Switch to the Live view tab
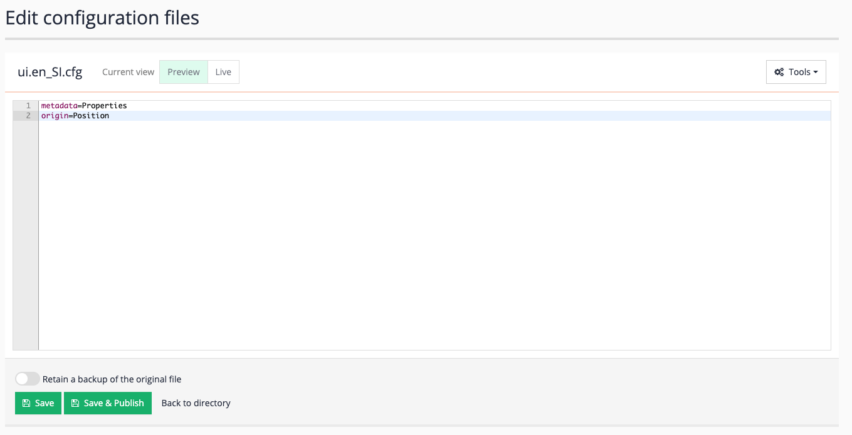Screen dimensions: 852x435 (x=223, y=71)
